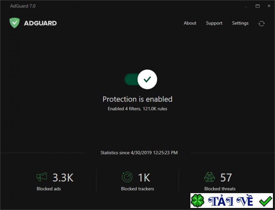This screenshot has height=210, width=275.
Task: Click the AdGuard 7.0 window title
Action: (x=23, y=6)
